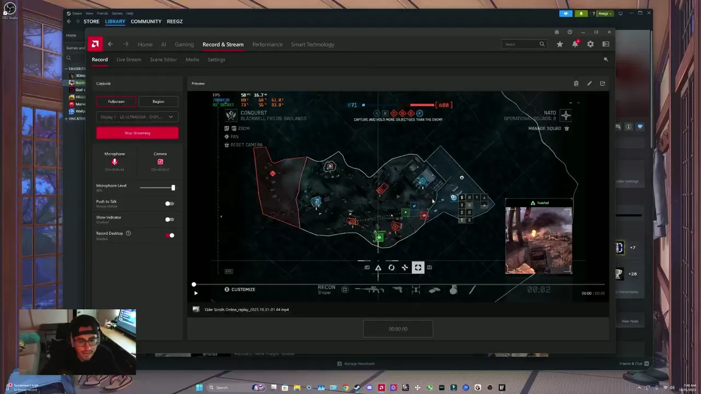Go to AMD Home tab
The height and width of the screenshot is (394, 701).
click(x=145, y=44)
